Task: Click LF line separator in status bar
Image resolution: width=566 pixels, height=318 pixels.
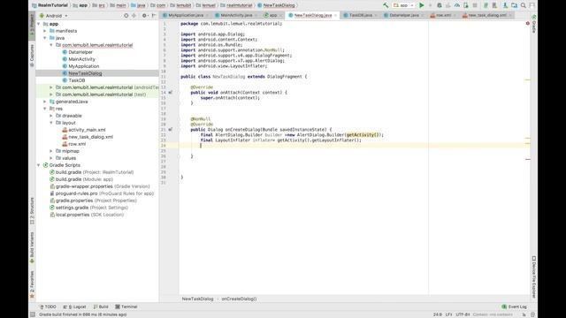Action: pos(448,314)
